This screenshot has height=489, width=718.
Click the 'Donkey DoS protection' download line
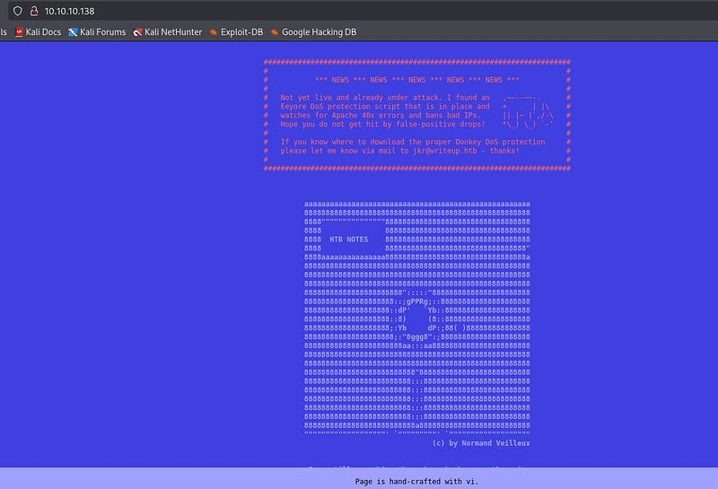click(412, 142)
